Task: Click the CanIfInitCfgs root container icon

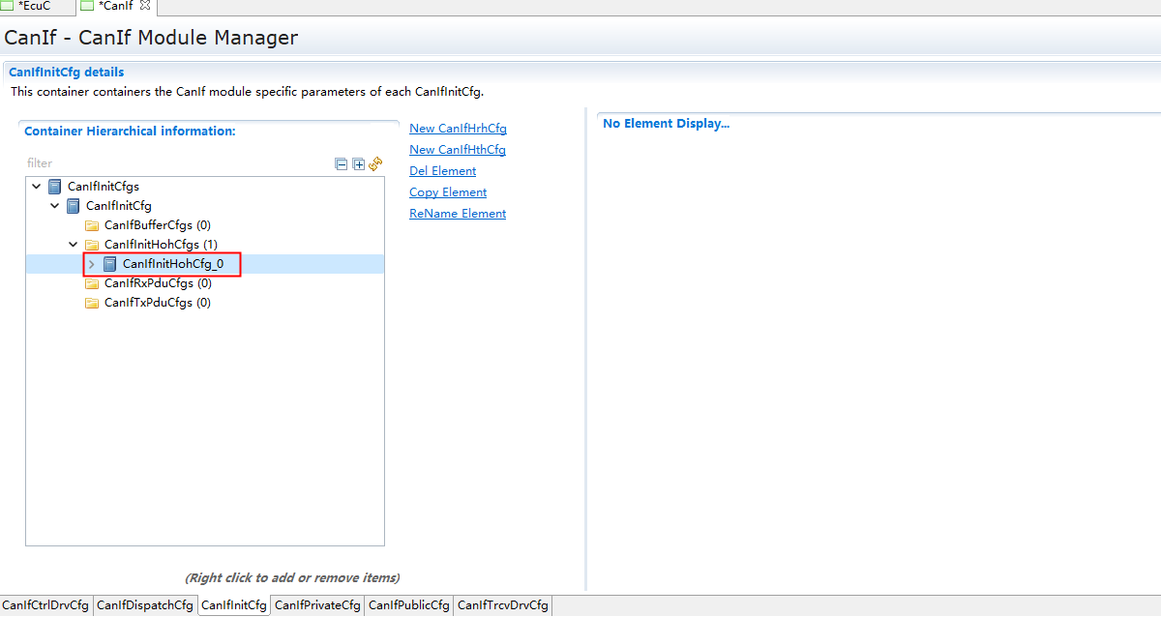Action: click(55, 187)
